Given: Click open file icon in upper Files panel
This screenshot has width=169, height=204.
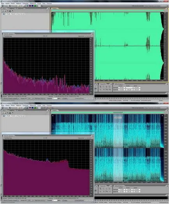Looking at the screenshot, I should click(3, 11).
